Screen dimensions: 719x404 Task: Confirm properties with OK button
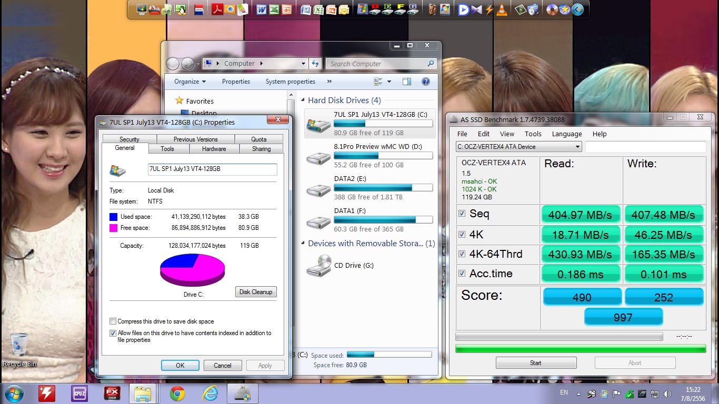[180, 365]
